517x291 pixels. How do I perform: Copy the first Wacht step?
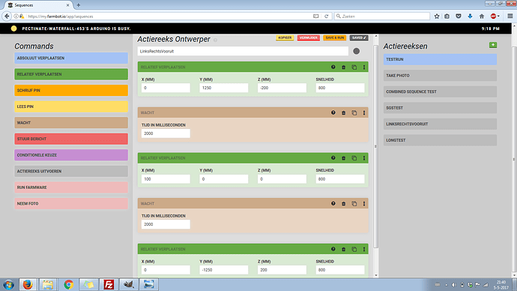pyautogui.click(x=354, y=112)
